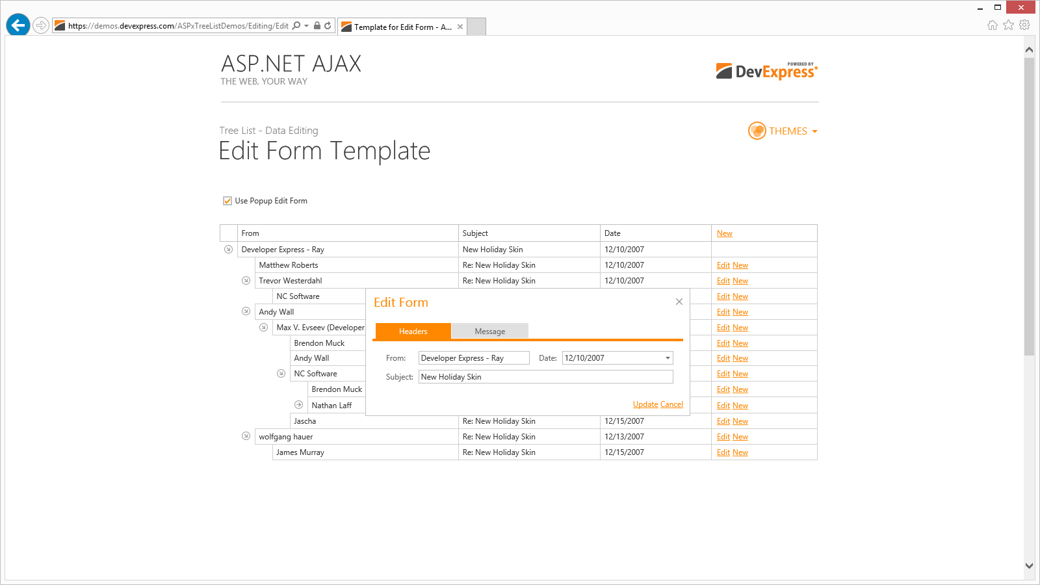Screen dimensions: 1040x585
Task: Add New under wolfgang hauer row
Action: (740, 437)
